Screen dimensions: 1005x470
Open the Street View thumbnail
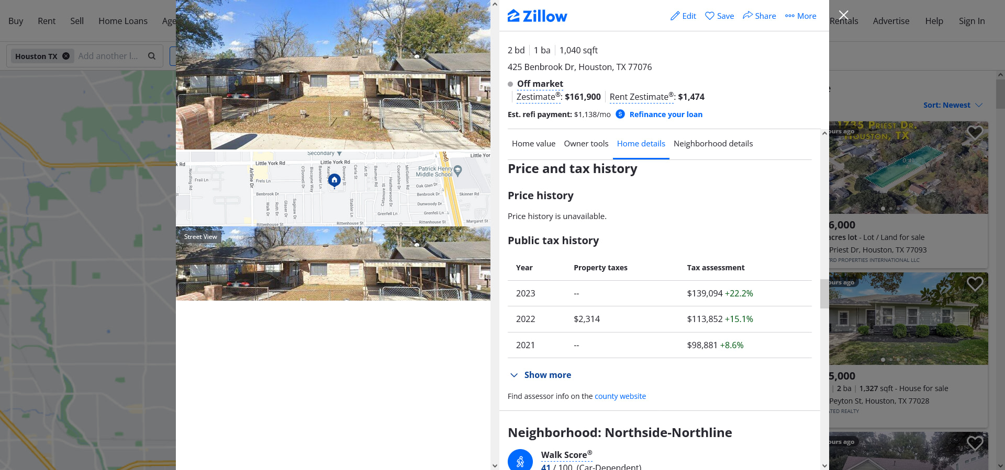[x=333, y=263]
